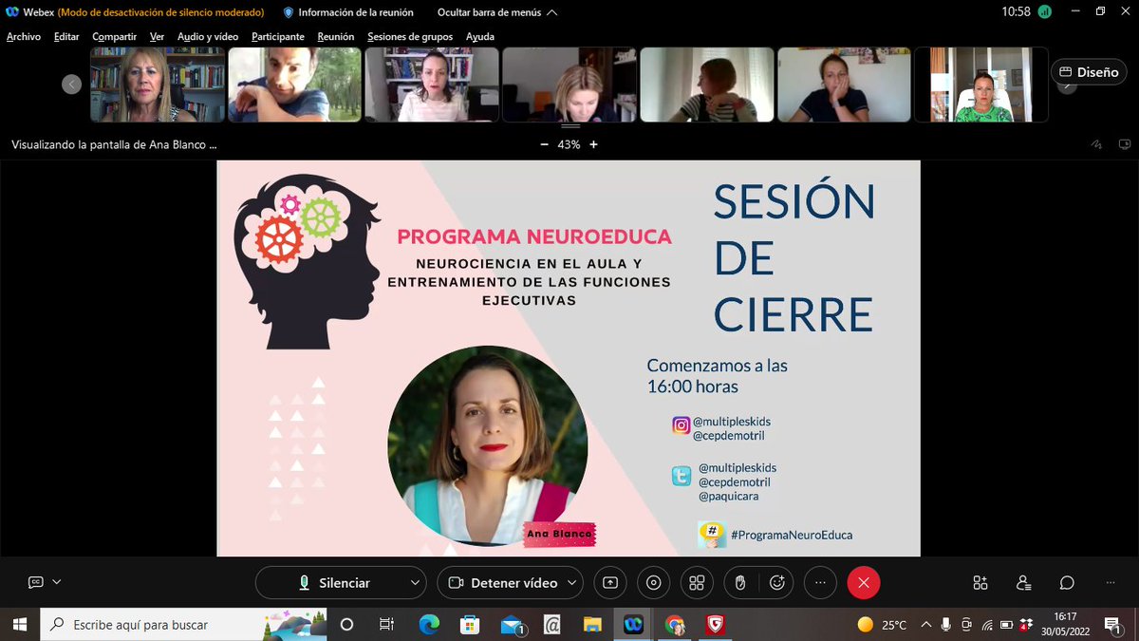
Task: Zoom in shared screen with plus
Action: (593, 144)
